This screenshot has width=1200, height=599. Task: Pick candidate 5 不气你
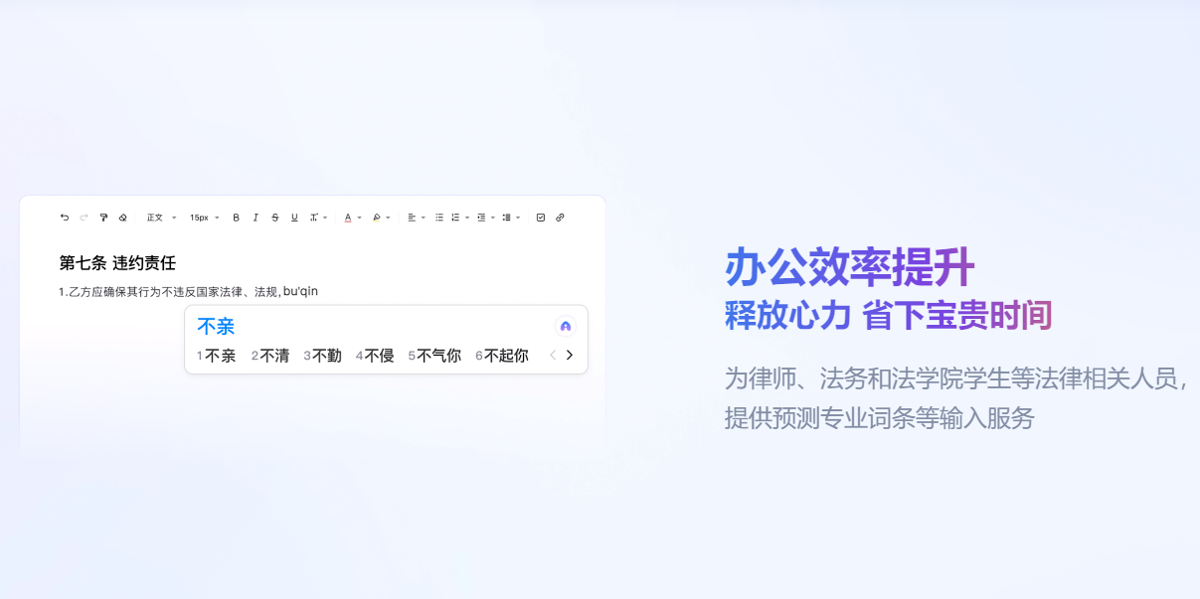(x=434, y=356)
